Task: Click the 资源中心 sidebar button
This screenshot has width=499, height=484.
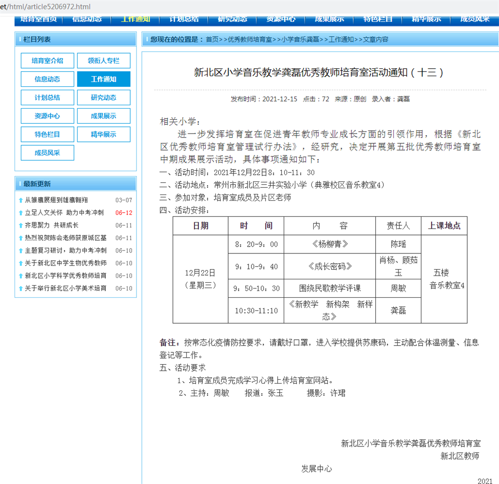Action: coord(47,116)
